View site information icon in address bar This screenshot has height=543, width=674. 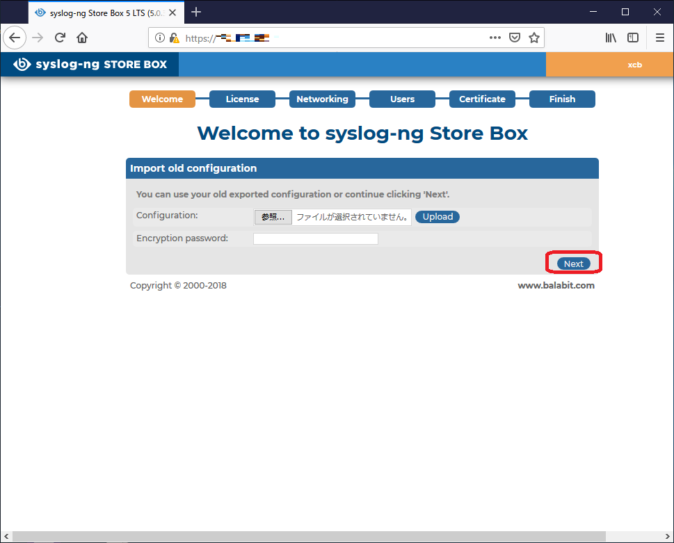click(160, 38)
